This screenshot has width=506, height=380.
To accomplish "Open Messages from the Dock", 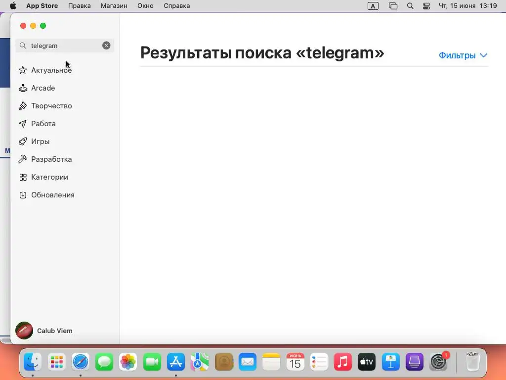I will 104,362.
